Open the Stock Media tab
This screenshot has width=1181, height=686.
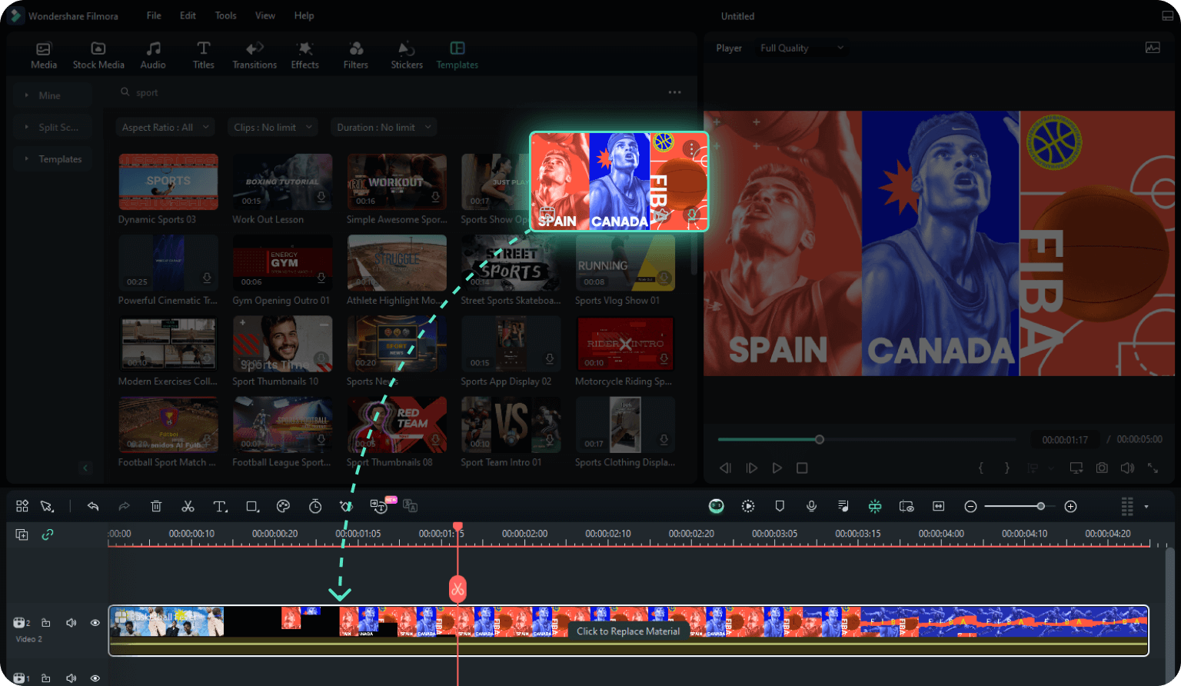pos(98,55)
